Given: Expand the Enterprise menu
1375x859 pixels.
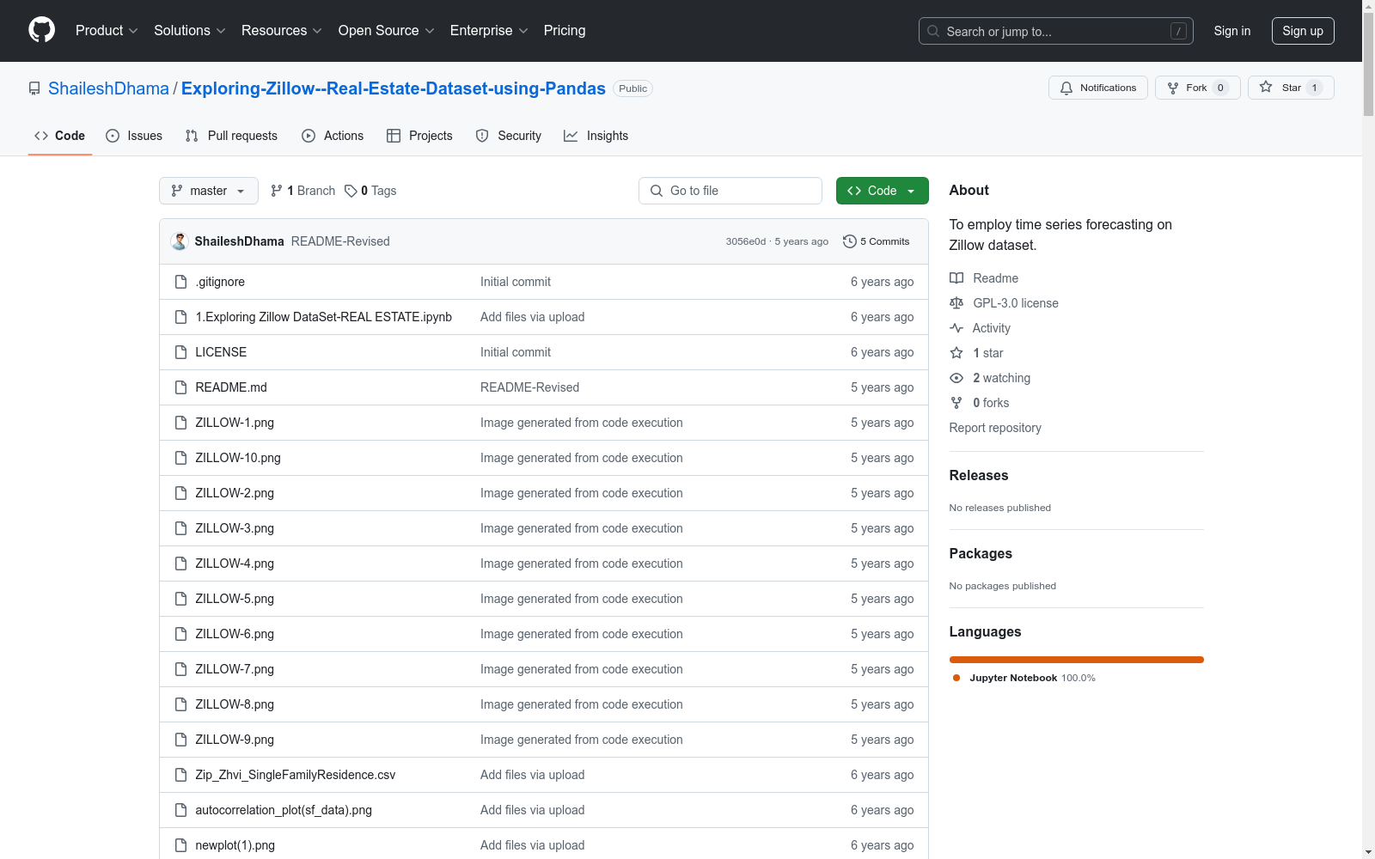Looking at the screenshot, I should [489, 31].
